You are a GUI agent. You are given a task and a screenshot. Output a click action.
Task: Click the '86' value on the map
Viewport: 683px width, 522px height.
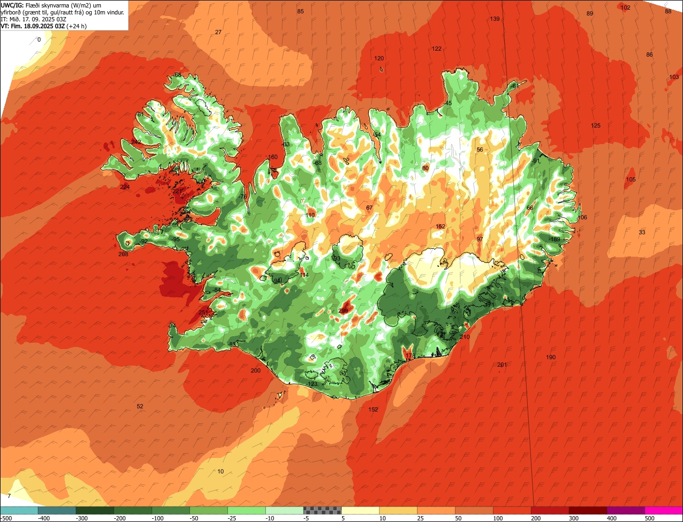(649, 54)
